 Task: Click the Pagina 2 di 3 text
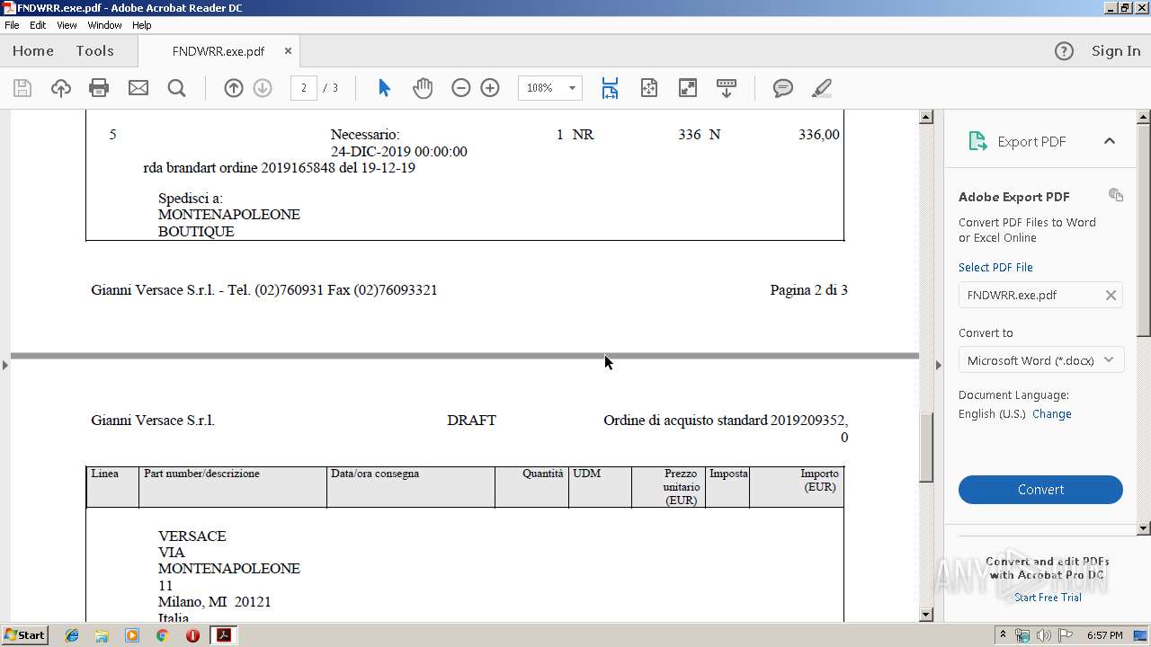(808, 290)
